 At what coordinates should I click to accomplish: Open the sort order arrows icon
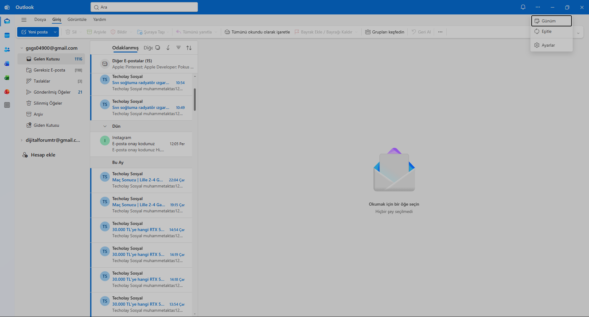[x=189, y=48]
